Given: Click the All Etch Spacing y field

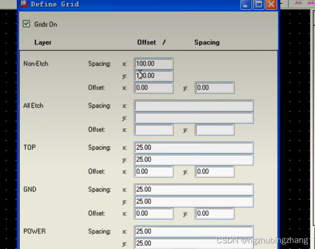Looking at the screenshot, I should 193,118.
